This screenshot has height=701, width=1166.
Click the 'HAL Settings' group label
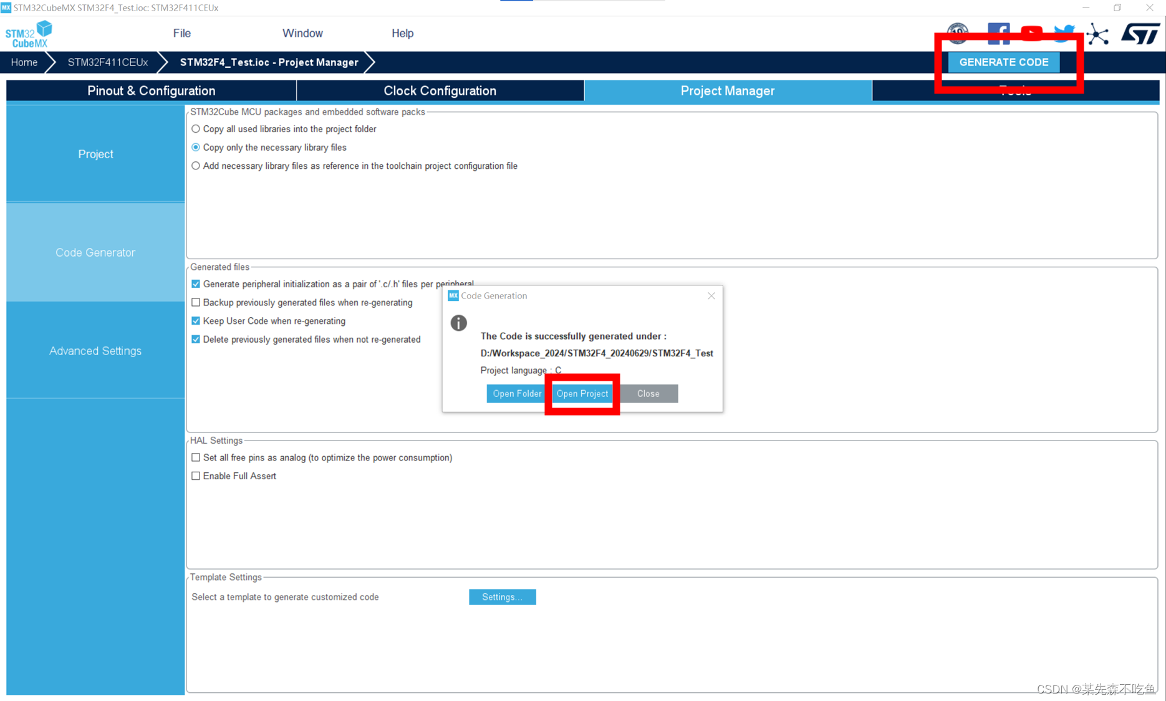pyautogui.click(x=216, y=441)
